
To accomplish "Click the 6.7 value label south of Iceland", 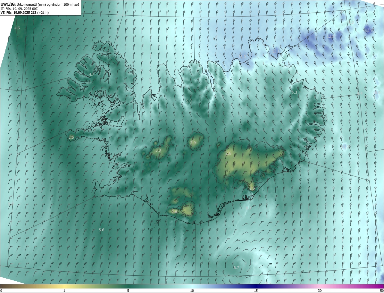I will (x=236, y=268).
